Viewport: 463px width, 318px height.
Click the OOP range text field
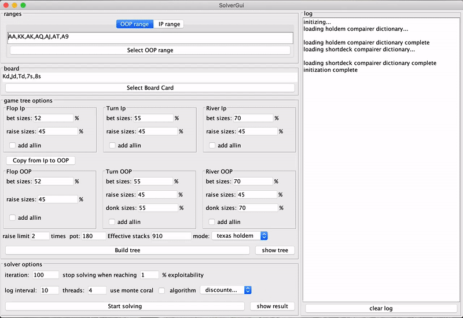tap(150, 37)
